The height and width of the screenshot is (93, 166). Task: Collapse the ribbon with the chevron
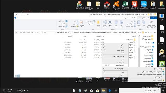[18, 18]
